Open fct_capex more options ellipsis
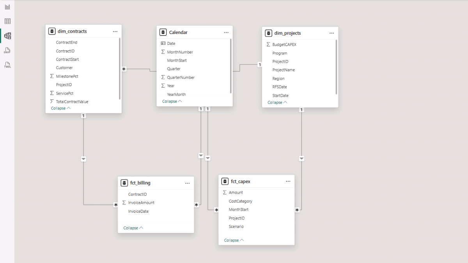The image size is (468, 263). (288, 181)
